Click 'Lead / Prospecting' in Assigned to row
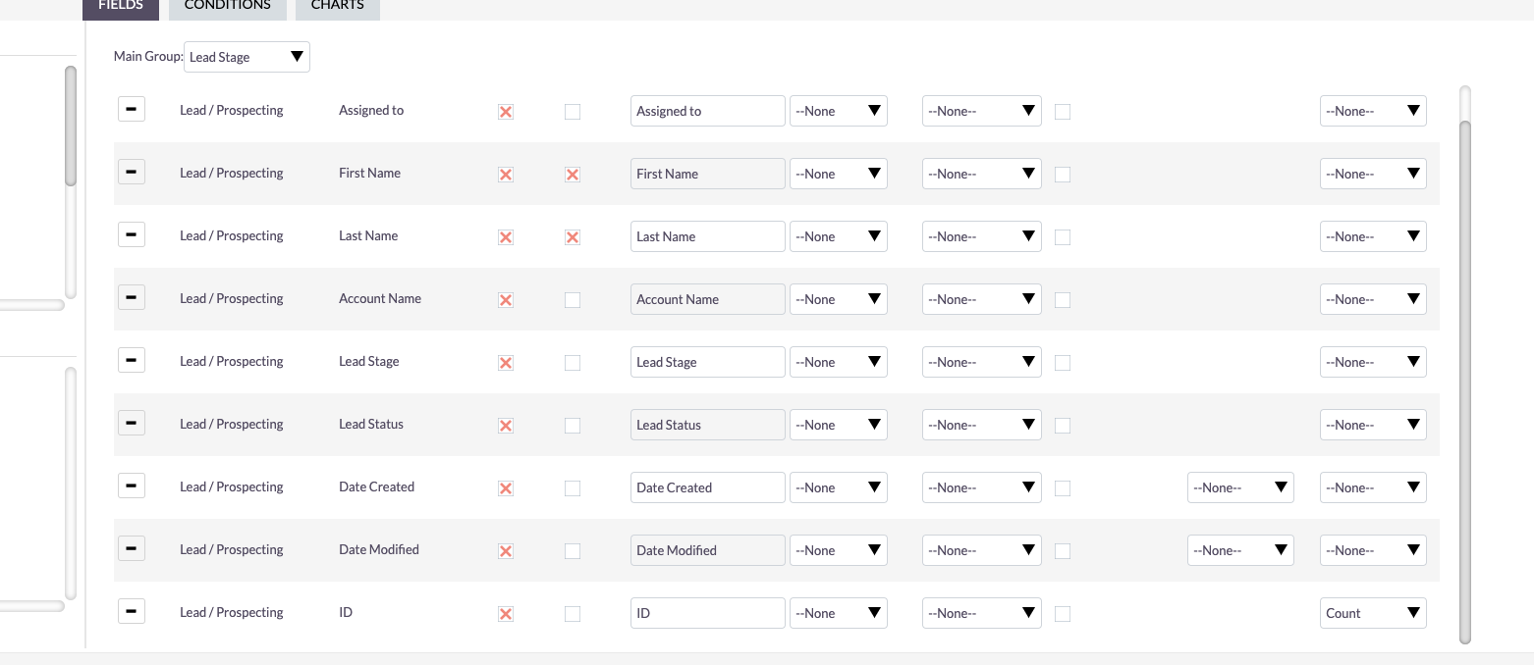Screen dimensions: 1534x665 pyautogui.click(x=232, y=110)
